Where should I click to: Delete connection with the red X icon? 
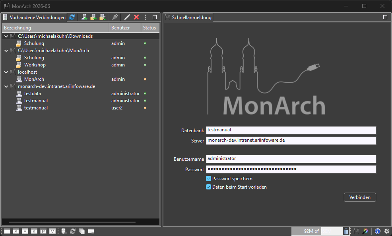coord(136,17)
